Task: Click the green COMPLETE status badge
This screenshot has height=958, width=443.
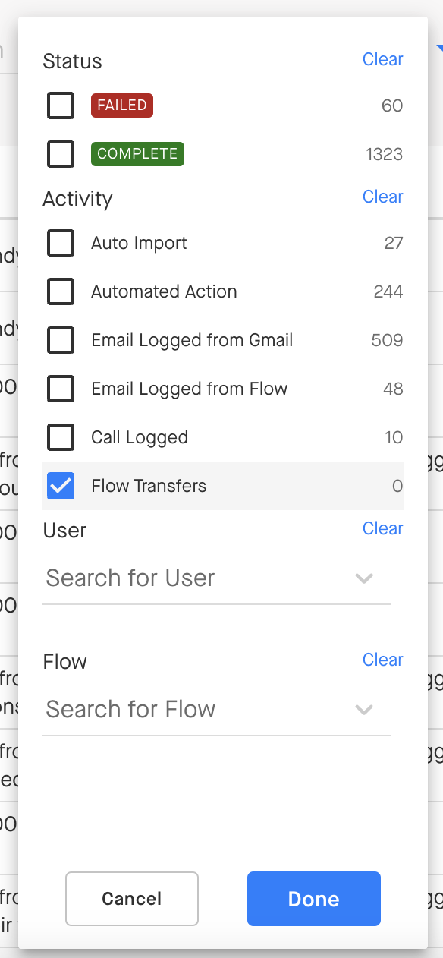Action: tap(137, 154)
